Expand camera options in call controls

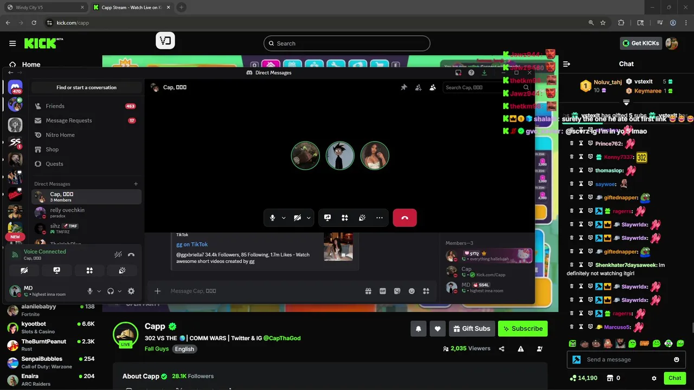309,218
